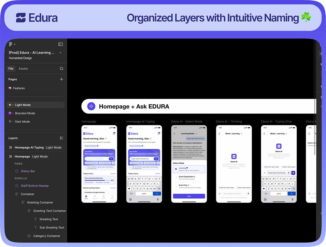This screenshot has height=247, width=326.
Task: Click the purple sparkle icon beside Homepage heading
Action: click(91, 106)
